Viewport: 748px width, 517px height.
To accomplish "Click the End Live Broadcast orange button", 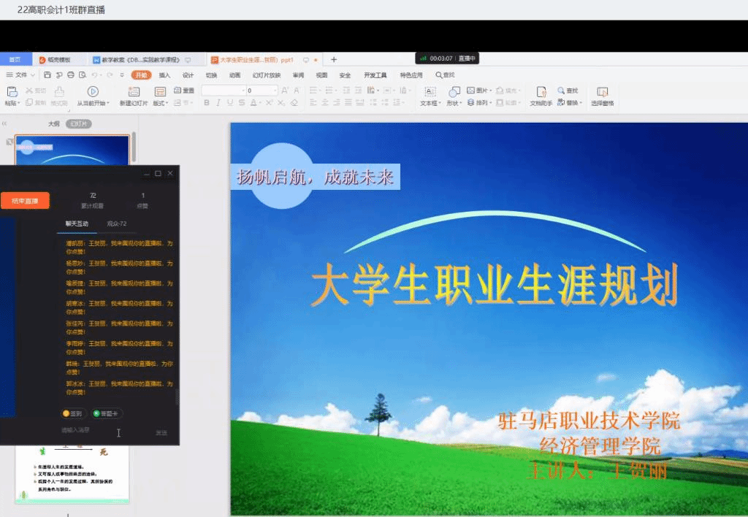I will click(x=25, y=201).
